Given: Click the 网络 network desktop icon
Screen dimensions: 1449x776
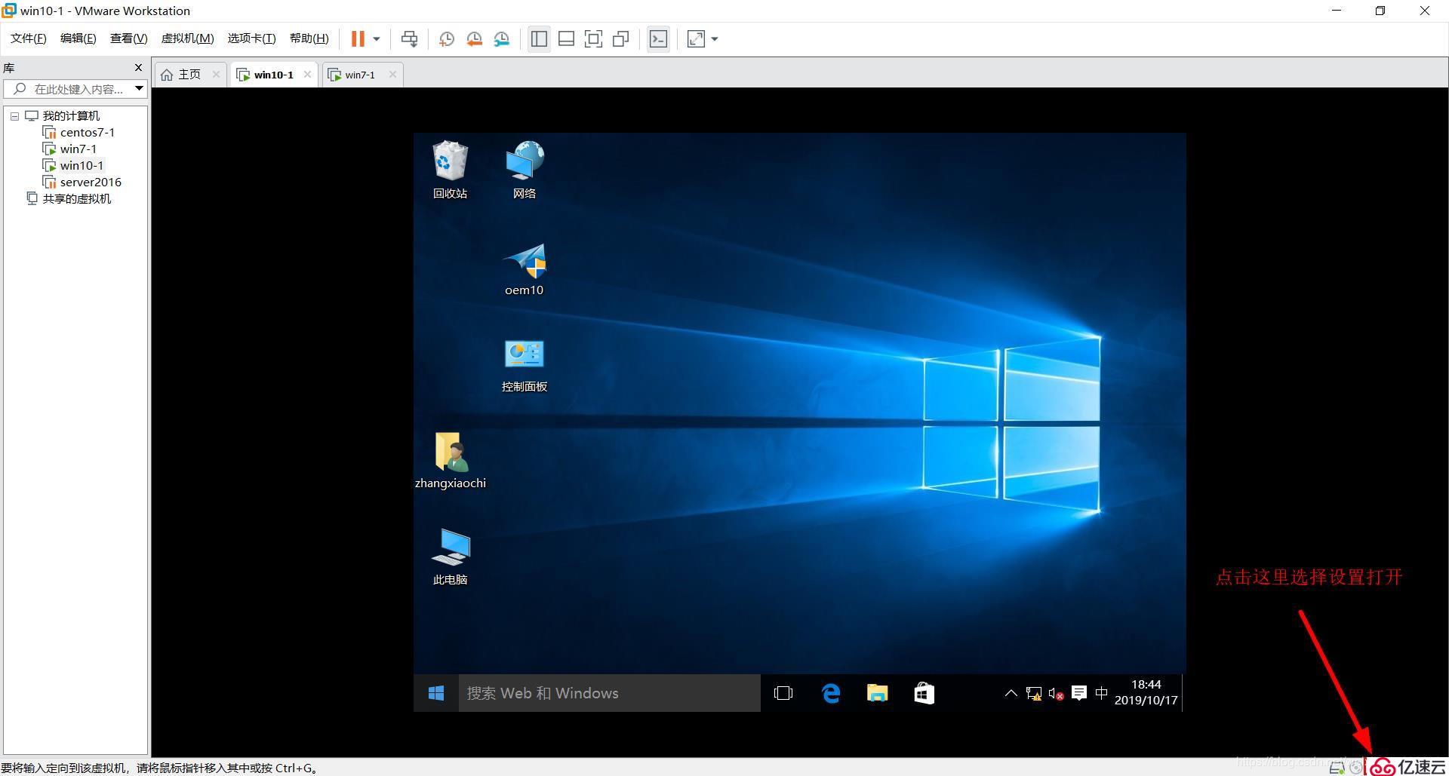Looking at the screenshot, I should (x=525, y=170).
